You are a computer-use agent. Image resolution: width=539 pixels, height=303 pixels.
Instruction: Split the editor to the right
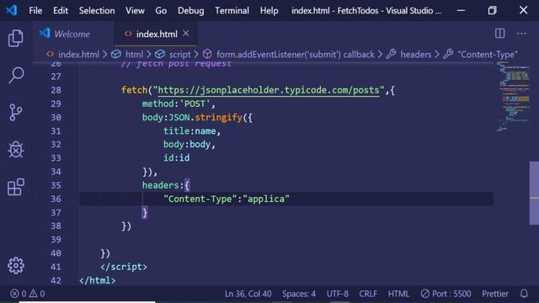pos(499,34)
